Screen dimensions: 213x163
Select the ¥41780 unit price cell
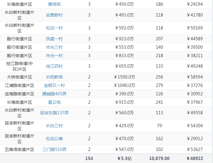(x=195, y=15)
